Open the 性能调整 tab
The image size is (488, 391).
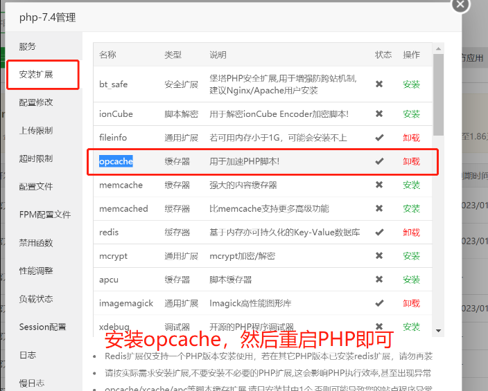(x=36, y=271)
